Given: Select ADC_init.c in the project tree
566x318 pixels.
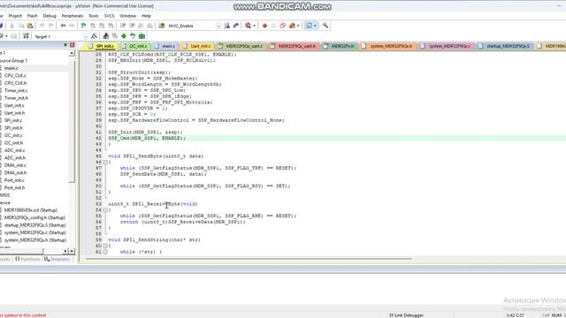Looking at the screenshot, I should click(x=15, y=150).
